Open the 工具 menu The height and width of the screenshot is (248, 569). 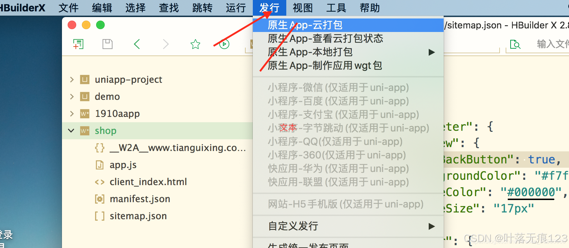pyautogui.click(x=336, y=7)
